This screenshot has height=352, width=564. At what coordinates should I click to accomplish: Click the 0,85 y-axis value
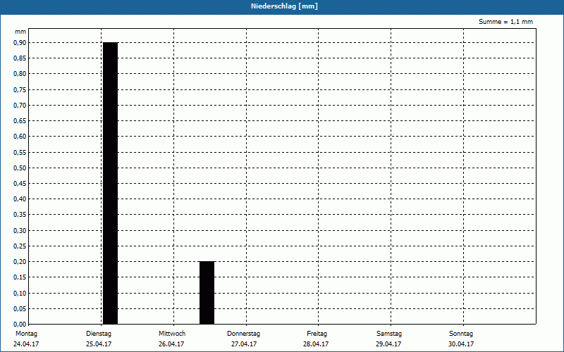(20, 58)
